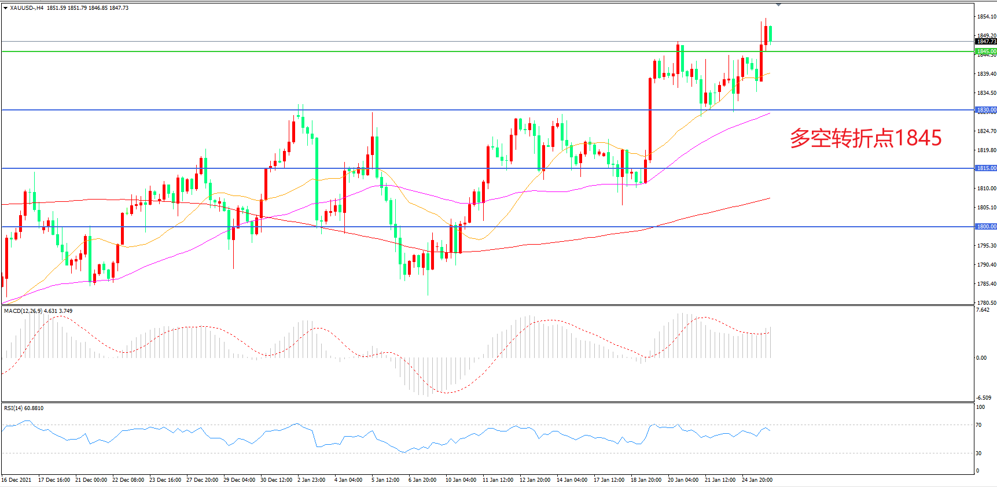The height and width of the screenshot is (487, 997).
Task: Click the 30 level on the RSI scale
Action: (978, 453)
